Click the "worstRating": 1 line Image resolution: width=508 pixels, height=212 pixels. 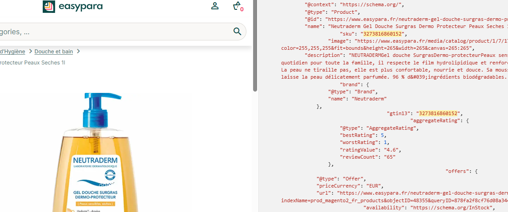point(364,142)
